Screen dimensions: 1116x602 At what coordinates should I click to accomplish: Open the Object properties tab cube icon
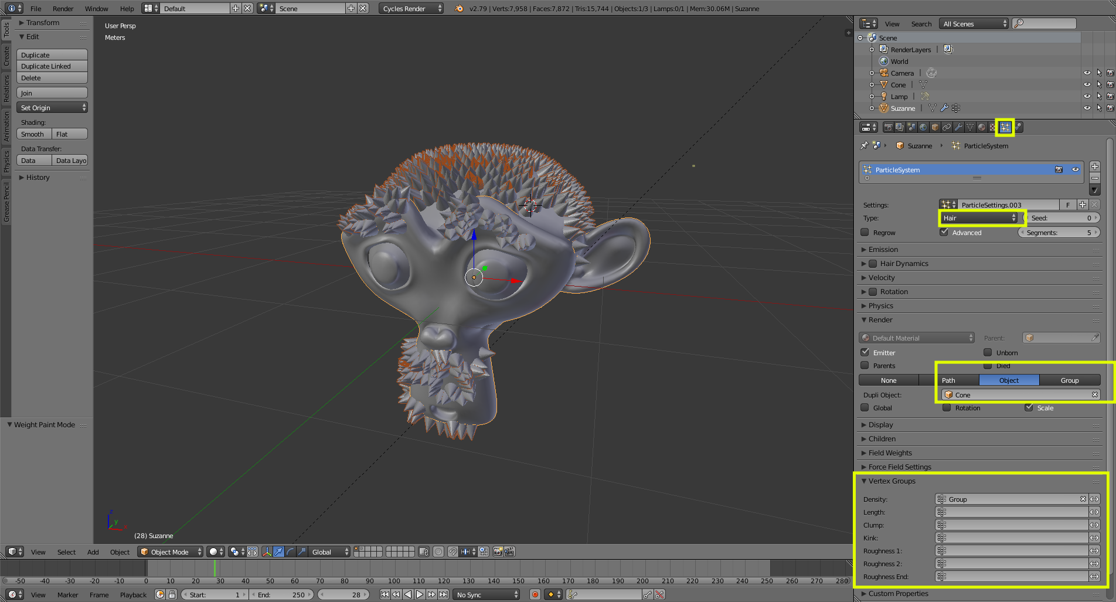[935, 127]
